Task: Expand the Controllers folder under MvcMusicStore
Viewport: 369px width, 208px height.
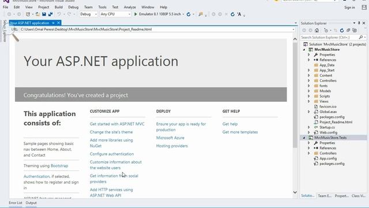Action: pyautogui.click(x=309, y=81)
